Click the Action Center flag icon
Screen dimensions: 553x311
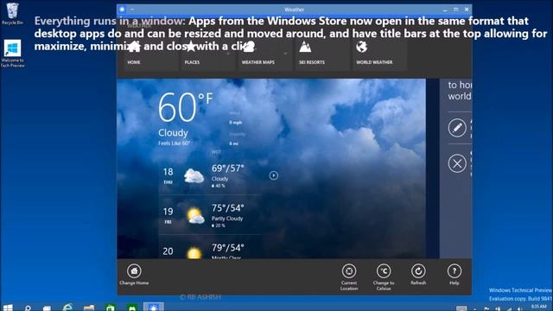[x=486, y=309]
